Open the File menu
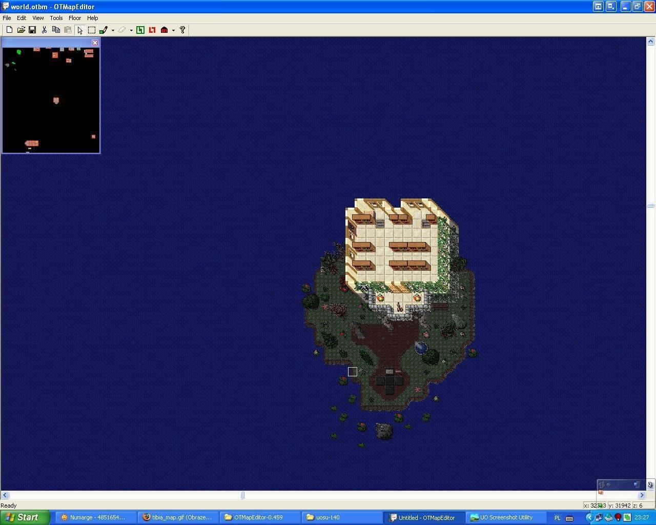656x525 pixels. click(7, 18)
